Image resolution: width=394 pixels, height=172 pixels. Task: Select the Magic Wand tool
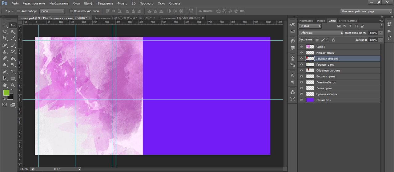(13, 32)
